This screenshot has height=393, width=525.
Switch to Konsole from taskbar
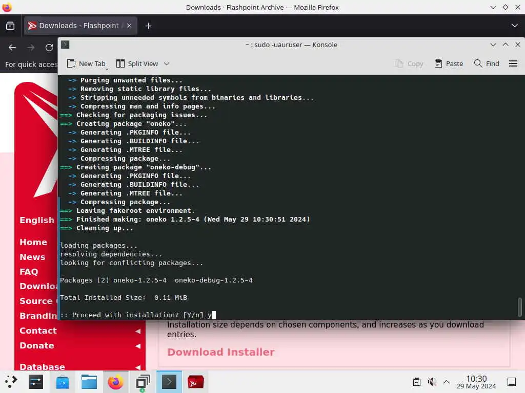point(169,382)
